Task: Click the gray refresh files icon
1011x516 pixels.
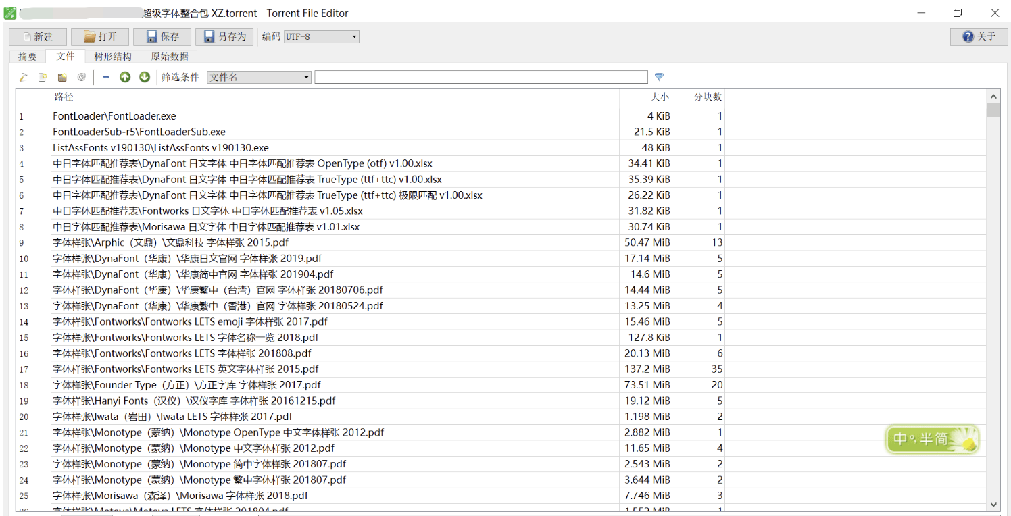Action: (81, 77)
